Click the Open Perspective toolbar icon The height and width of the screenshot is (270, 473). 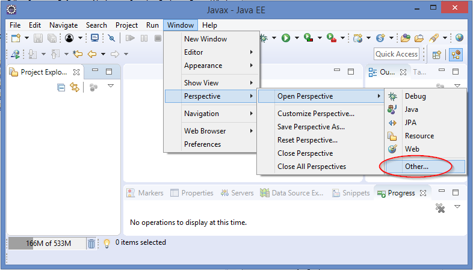437,54
